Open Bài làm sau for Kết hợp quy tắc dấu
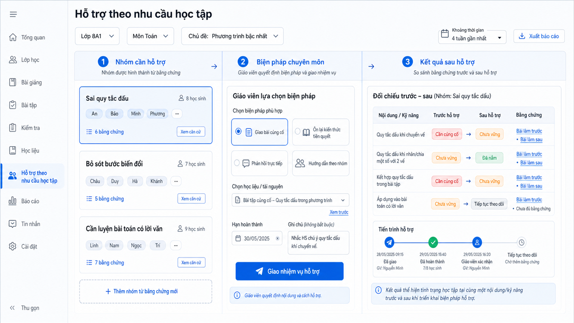Image resolution: width=574 pixels, height=323 pixels. point(531,186)
